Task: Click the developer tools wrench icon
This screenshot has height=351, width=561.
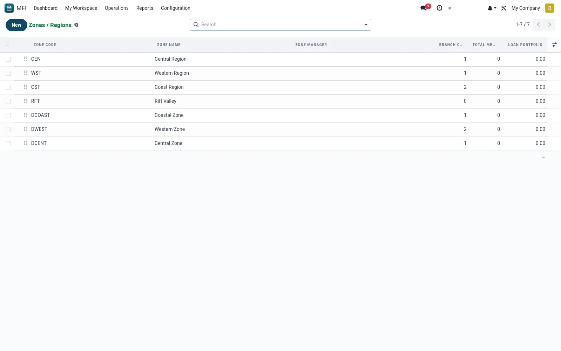Action: click(504, 8)
